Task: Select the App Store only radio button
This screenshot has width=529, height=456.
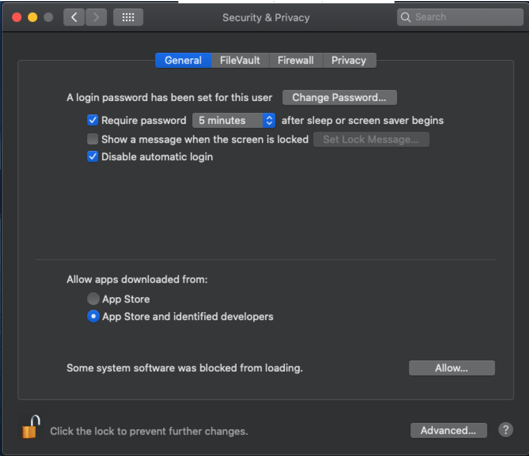Action: (93, 299)
